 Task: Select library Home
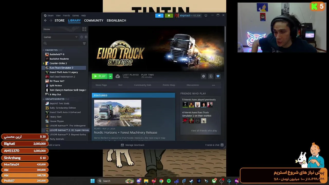tap(61, 29)
